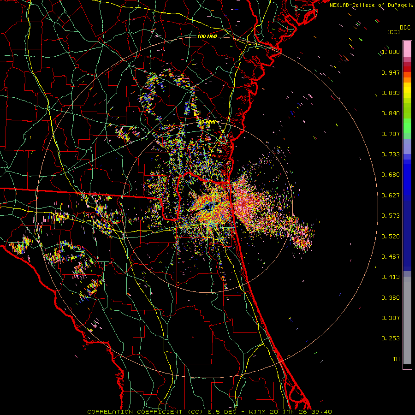Click the 0.893 legend value
415x415 pixels.
click(x=391, y=93)
